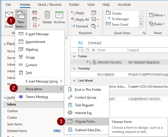Open the Rules dropdown
168x137 pixels.
[157, 24]
